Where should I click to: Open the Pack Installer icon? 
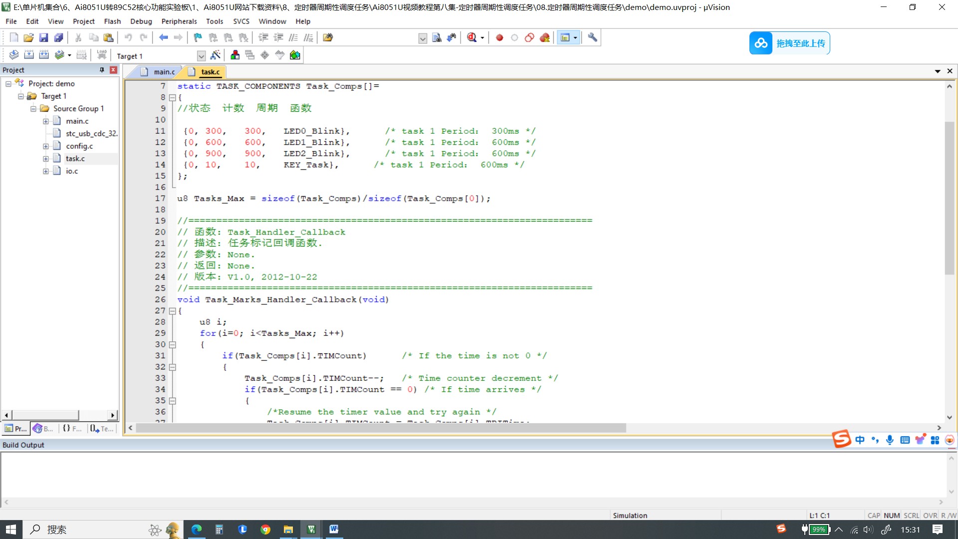[295, 55]
